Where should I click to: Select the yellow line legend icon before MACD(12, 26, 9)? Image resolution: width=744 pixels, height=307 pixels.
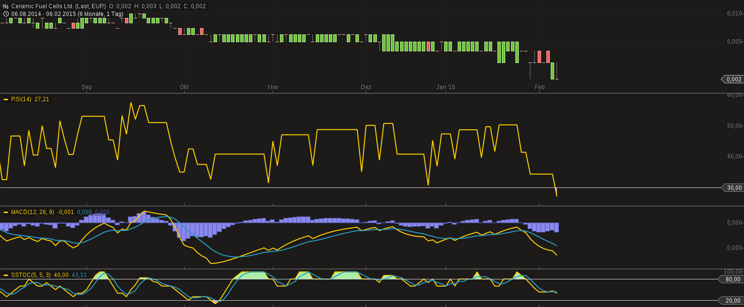coord(6,212)
